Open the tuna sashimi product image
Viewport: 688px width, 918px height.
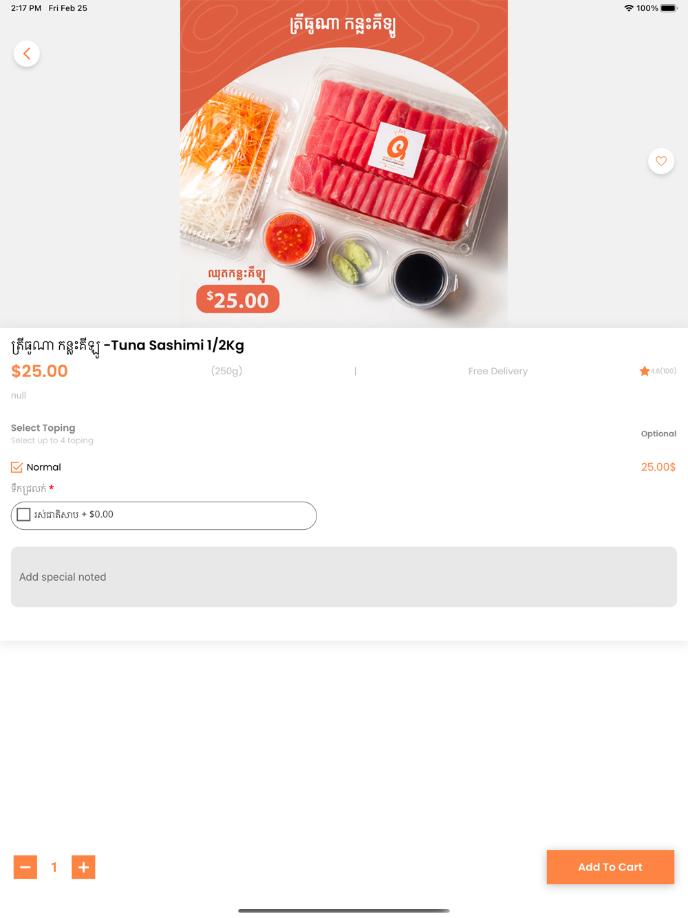pos(344,164)
